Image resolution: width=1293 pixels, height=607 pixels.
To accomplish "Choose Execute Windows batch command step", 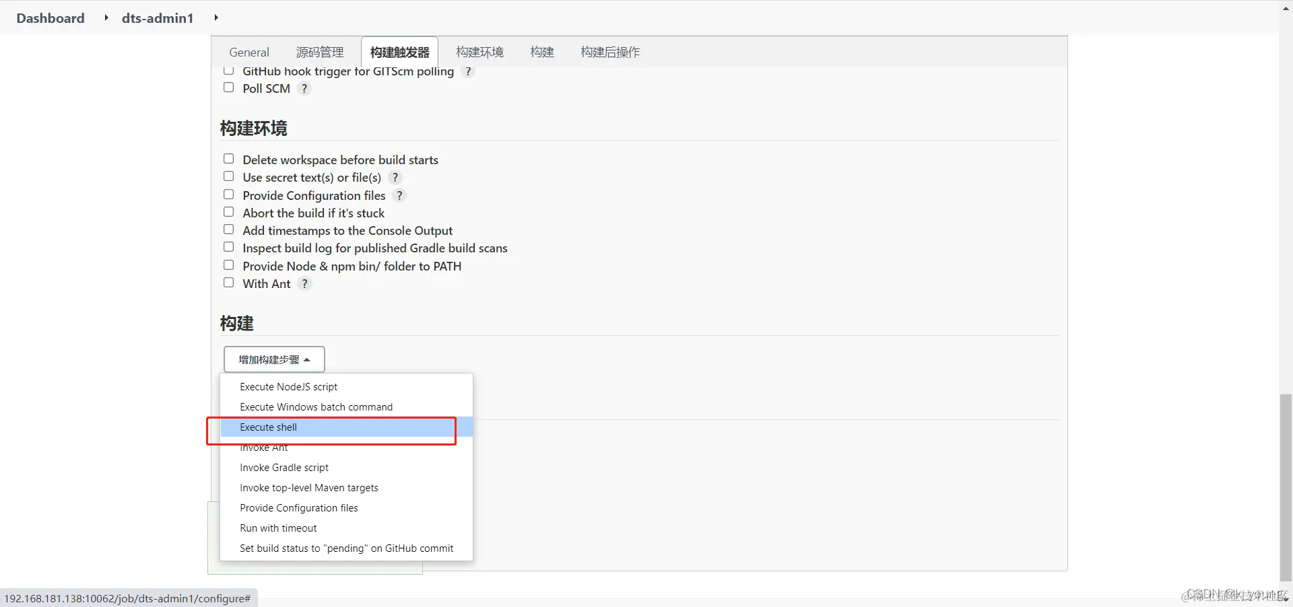I will pos(346,407).
